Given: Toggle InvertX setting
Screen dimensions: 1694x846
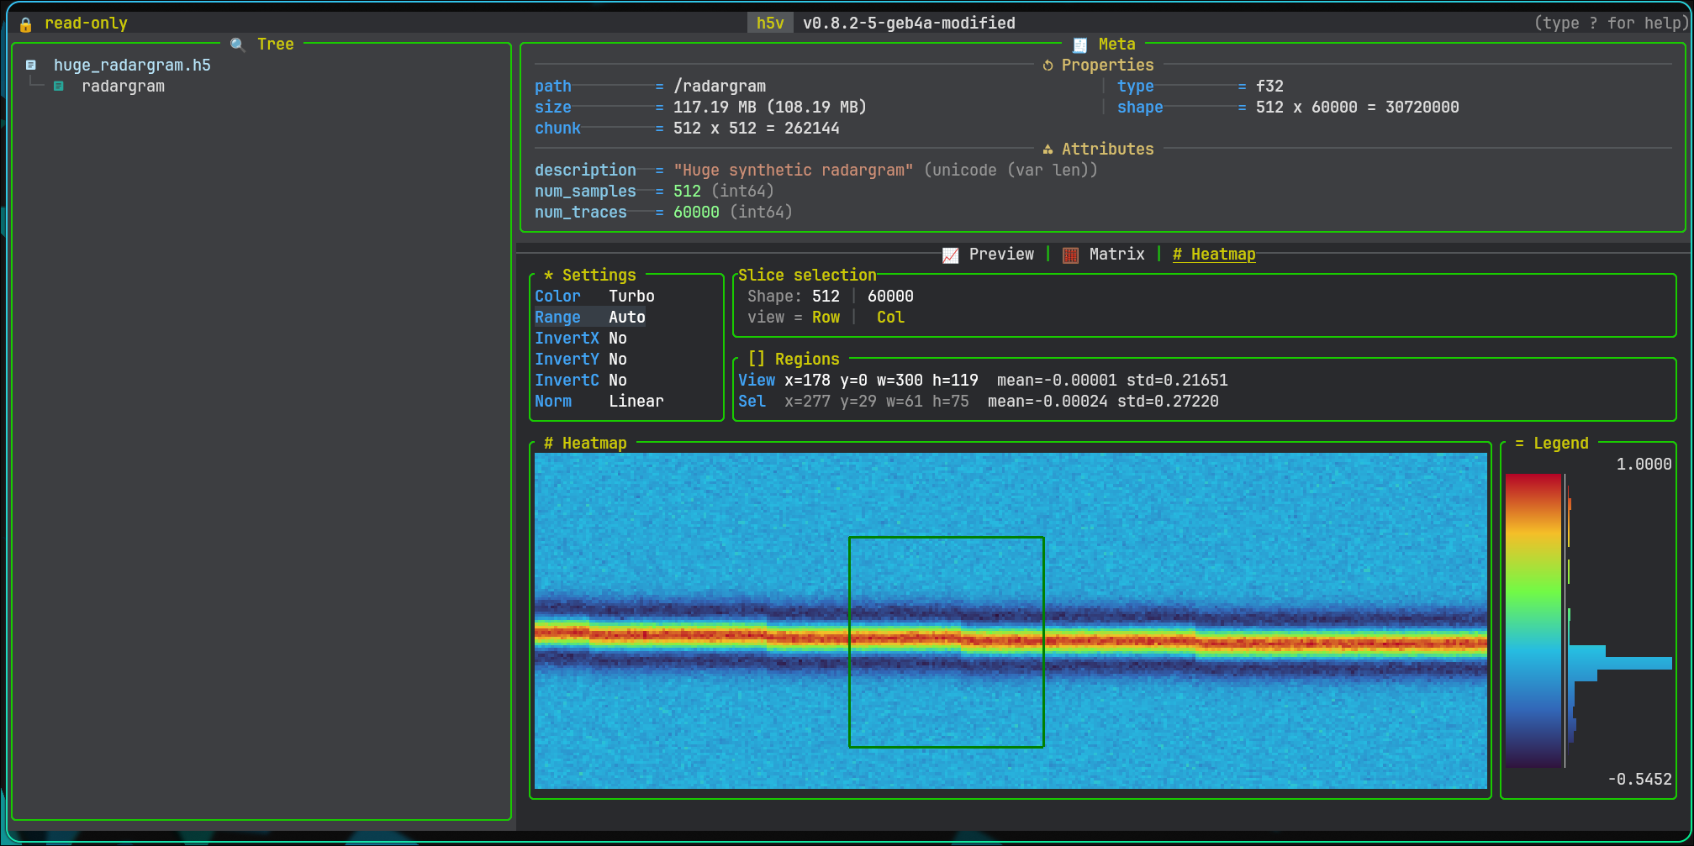Looking at the screenshot, I should point(581,338).
